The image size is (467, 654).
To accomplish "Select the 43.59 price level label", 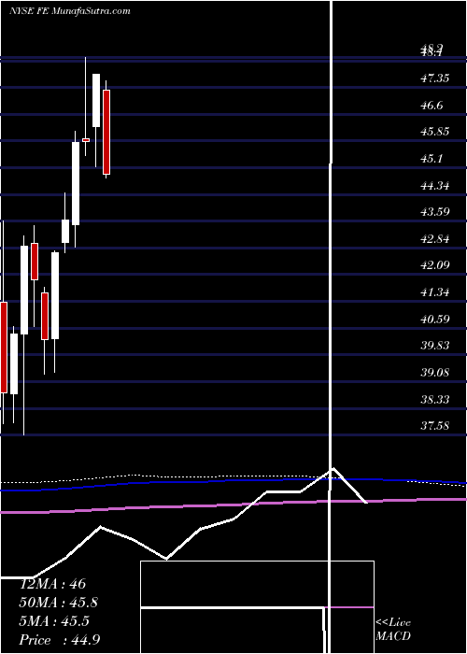I will (x=435, y=211).
